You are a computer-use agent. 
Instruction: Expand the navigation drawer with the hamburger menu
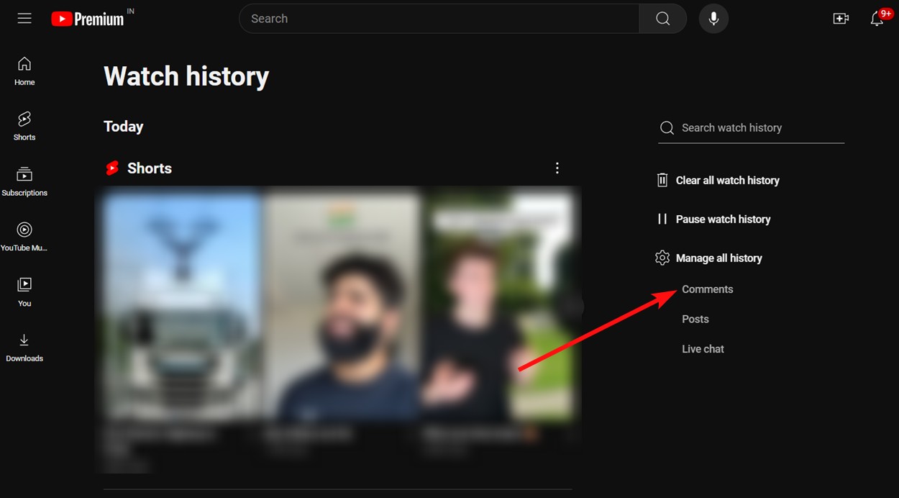pos(24,18)
